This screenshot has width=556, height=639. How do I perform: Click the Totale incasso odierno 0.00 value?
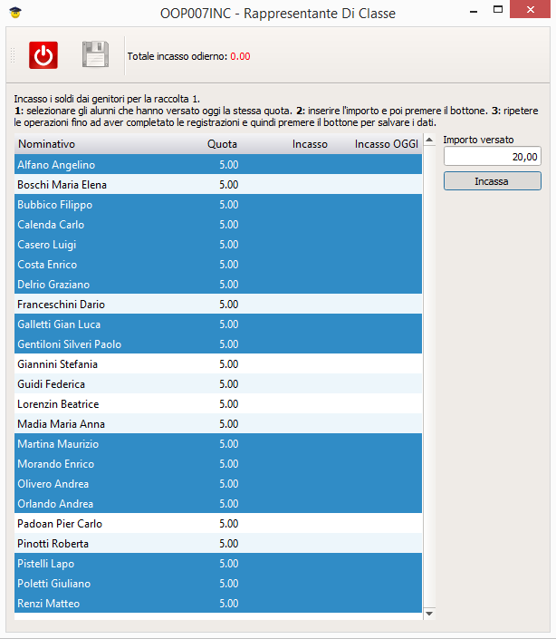(240, 56)
